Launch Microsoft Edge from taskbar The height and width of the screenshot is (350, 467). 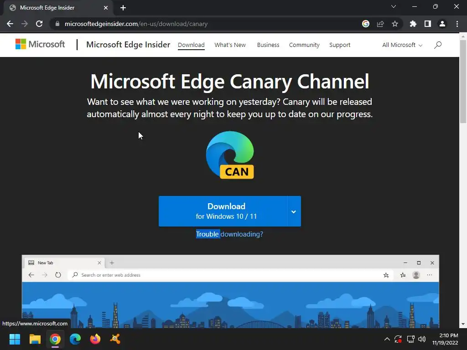[x=75, y=339]
